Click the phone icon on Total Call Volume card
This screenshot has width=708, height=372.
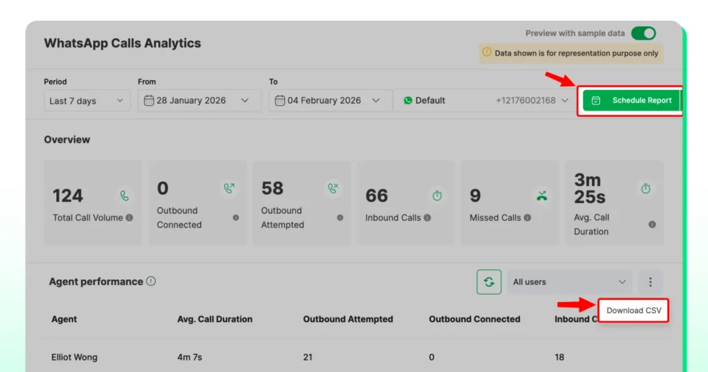tap(124, 196)
